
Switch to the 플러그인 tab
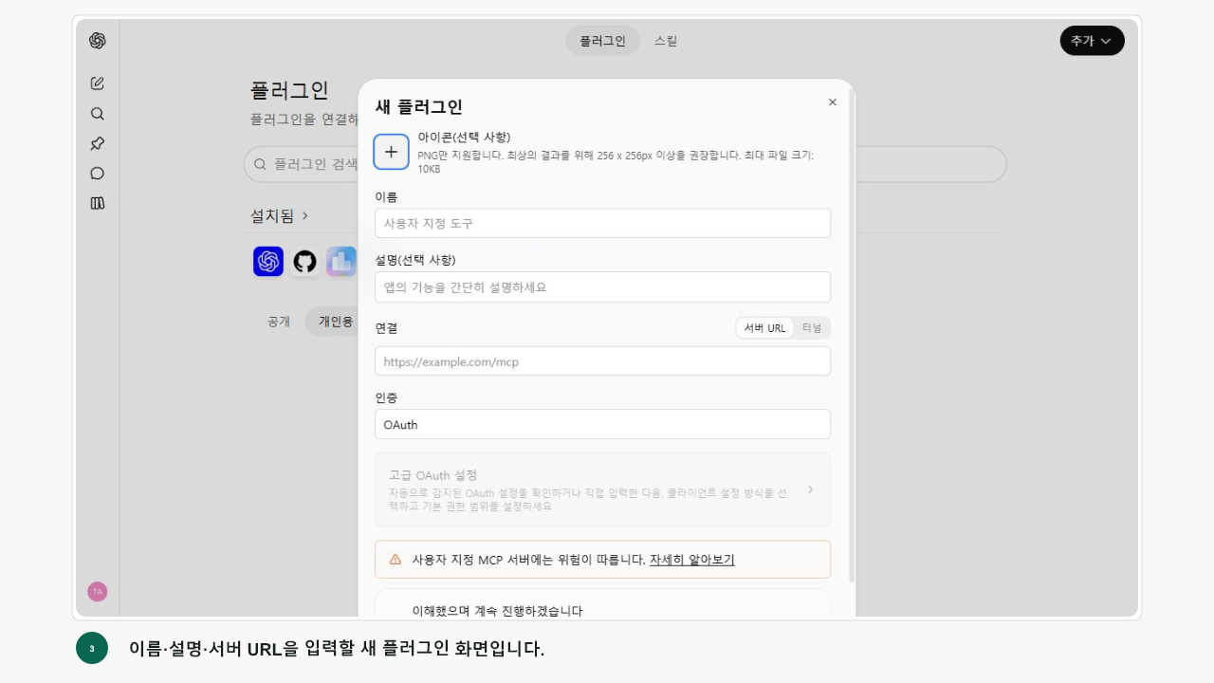click(x=603, y=41)
